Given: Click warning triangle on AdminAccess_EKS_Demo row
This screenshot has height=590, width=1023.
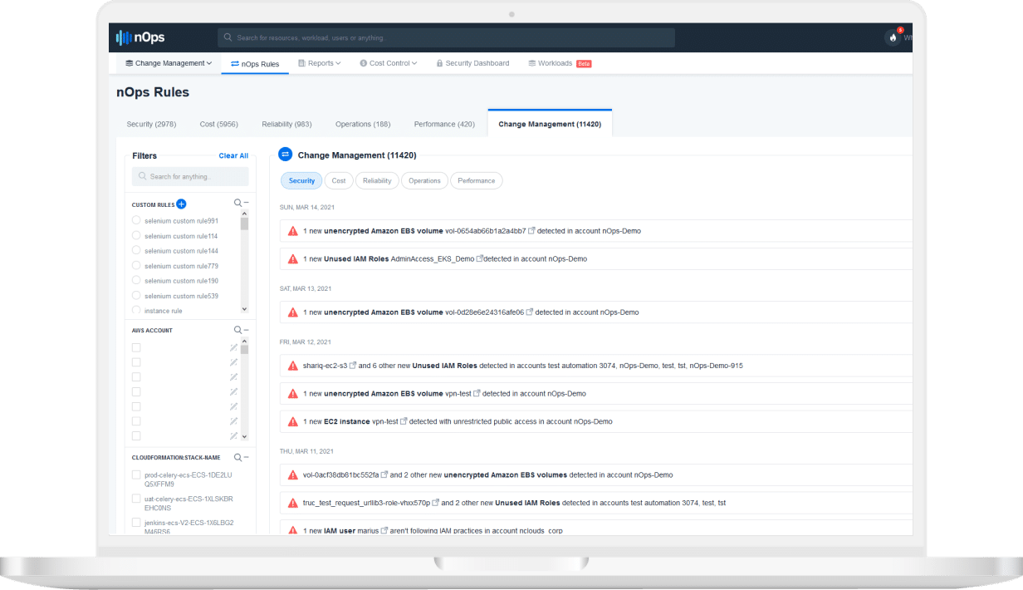Looking at the screenshot, I should (x=292, y=258).
